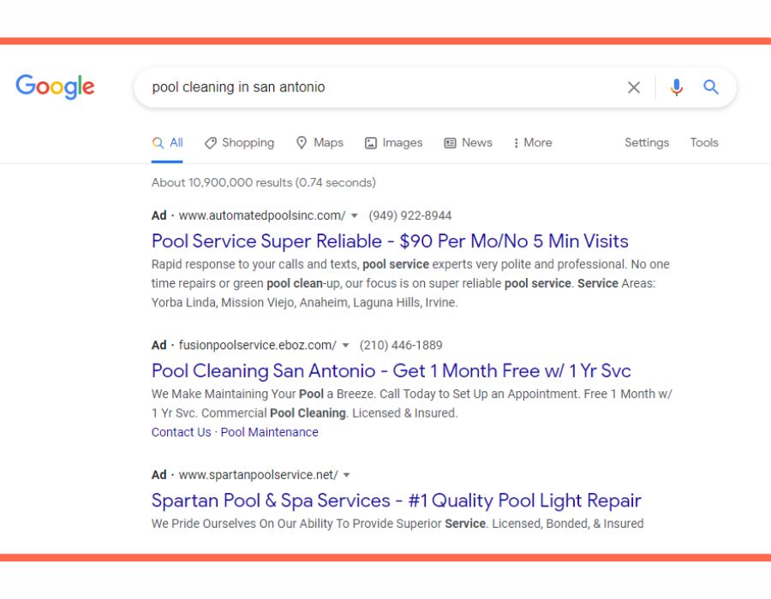This screenshot has width=771, height=599.
Task: Clear the search query with the X icon
Action: [634, 87]
